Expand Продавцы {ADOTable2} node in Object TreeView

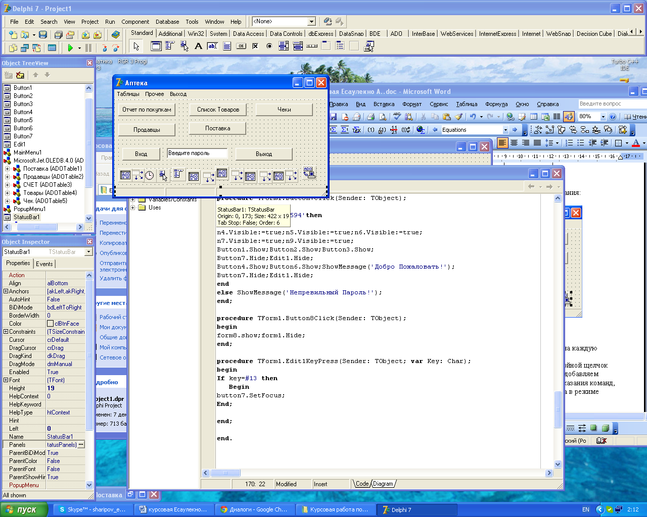click(7, 177)
